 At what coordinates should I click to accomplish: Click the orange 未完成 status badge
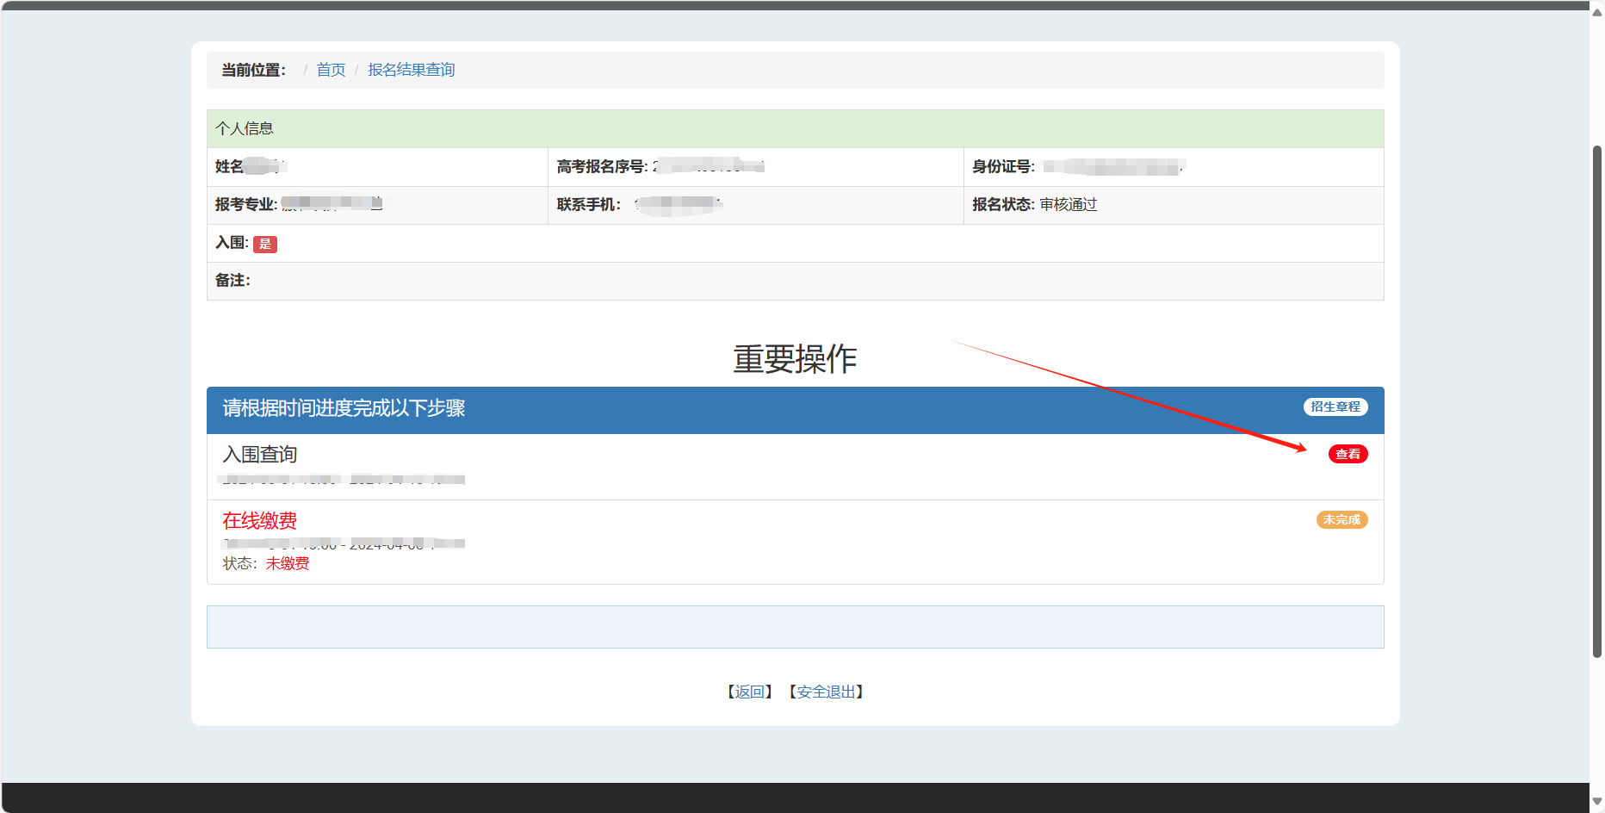click(1342, 519)
